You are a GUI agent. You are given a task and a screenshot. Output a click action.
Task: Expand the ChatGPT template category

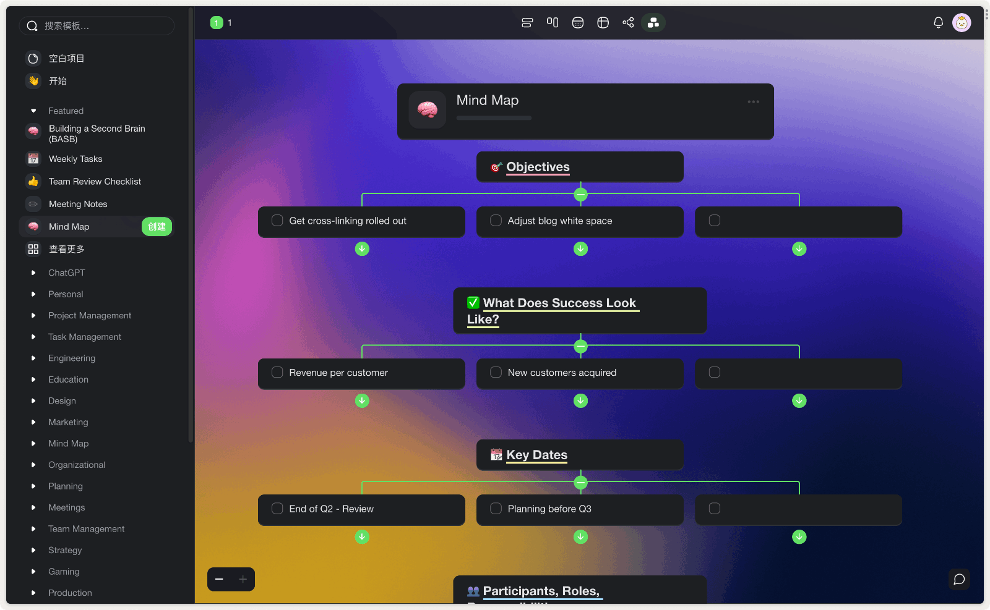pos(33,273)
